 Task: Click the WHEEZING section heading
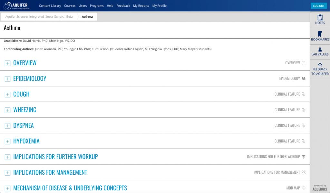[x=25, y=110]
